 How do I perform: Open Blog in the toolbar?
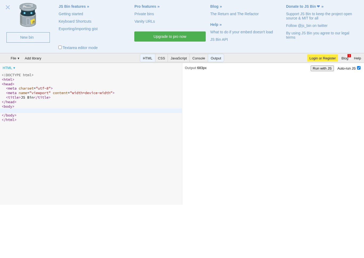coord(345,58)
